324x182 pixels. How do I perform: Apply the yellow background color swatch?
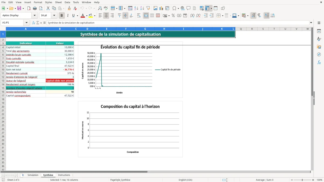pos(91,16)
